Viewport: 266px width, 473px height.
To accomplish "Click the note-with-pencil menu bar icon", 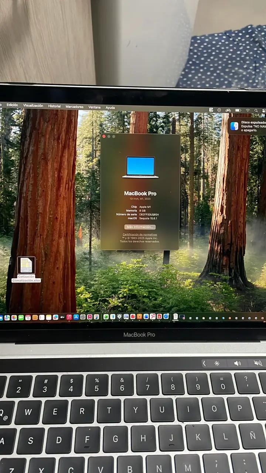I will point(211,110).
